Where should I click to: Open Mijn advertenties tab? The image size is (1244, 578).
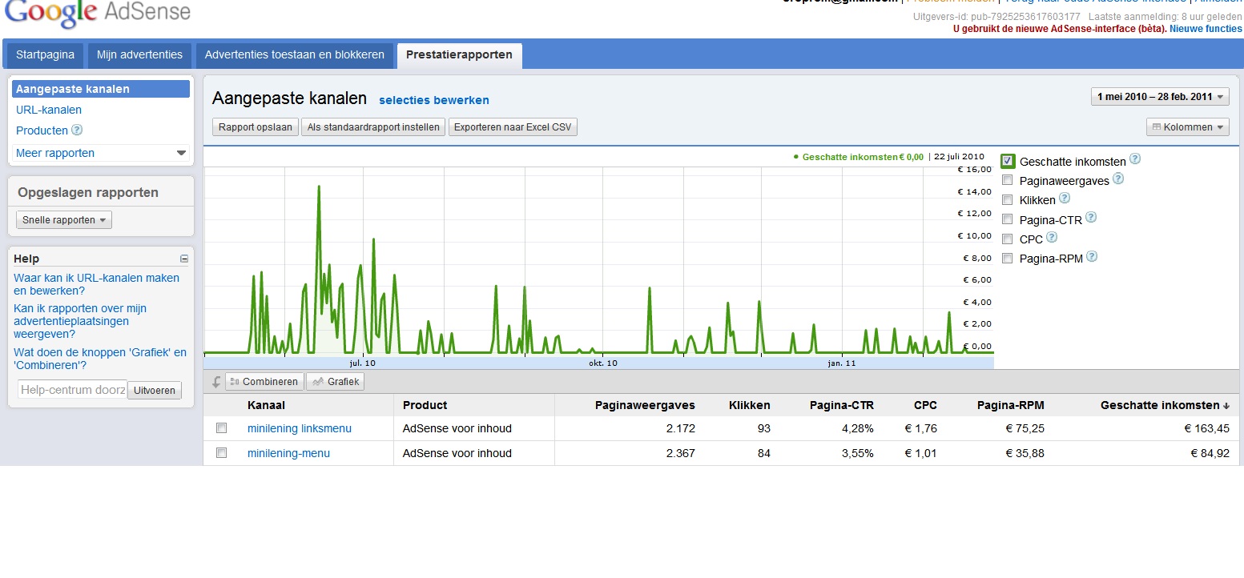[139, 55]
